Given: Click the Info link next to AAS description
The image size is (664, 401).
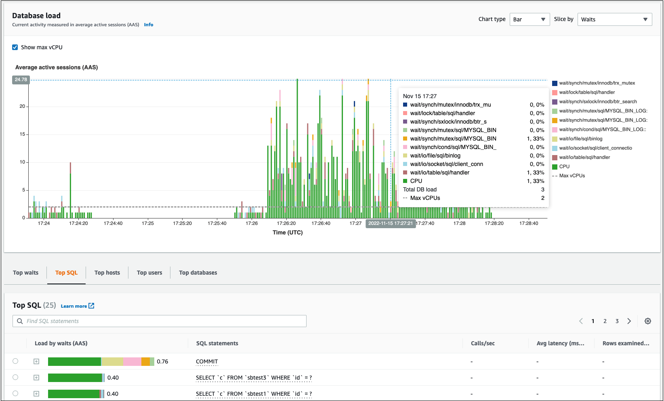Looking at the screenshot, I should point(148,25).
